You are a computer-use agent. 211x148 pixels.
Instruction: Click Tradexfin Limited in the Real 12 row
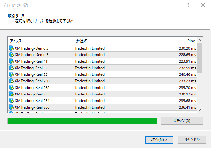(x=90, y=68)
